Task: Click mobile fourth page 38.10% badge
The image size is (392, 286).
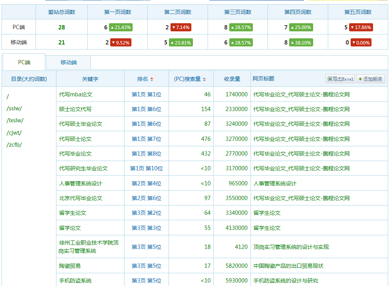Action: pyautogui.click(x=301, y=43)
